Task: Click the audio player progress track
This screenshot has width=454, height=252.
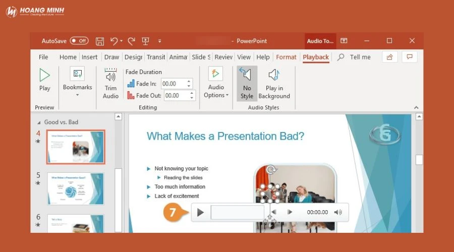Action: tap(237, 212)
